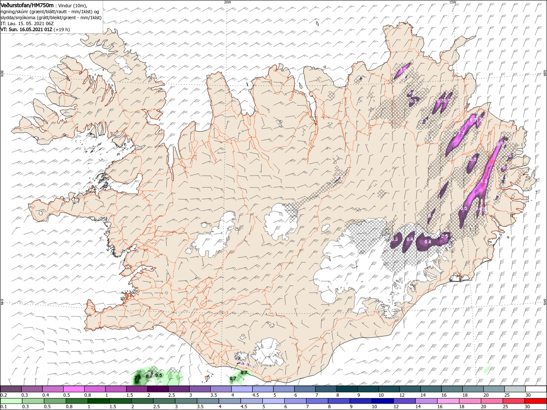Pick the bright pink 0.5 snow-scale swatch
Image resolution: width=547 pixels, height=410 pixels.
[74, 389]
